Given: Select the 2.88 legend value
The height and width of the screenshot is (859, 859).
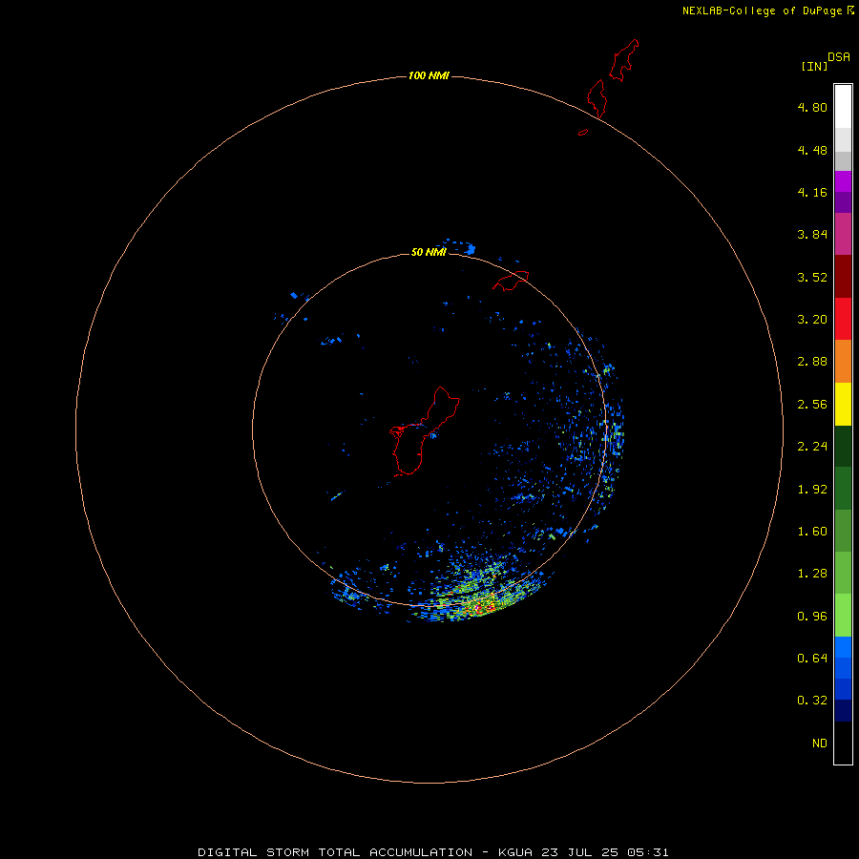Looking at the screenshot, I should 812,362.
